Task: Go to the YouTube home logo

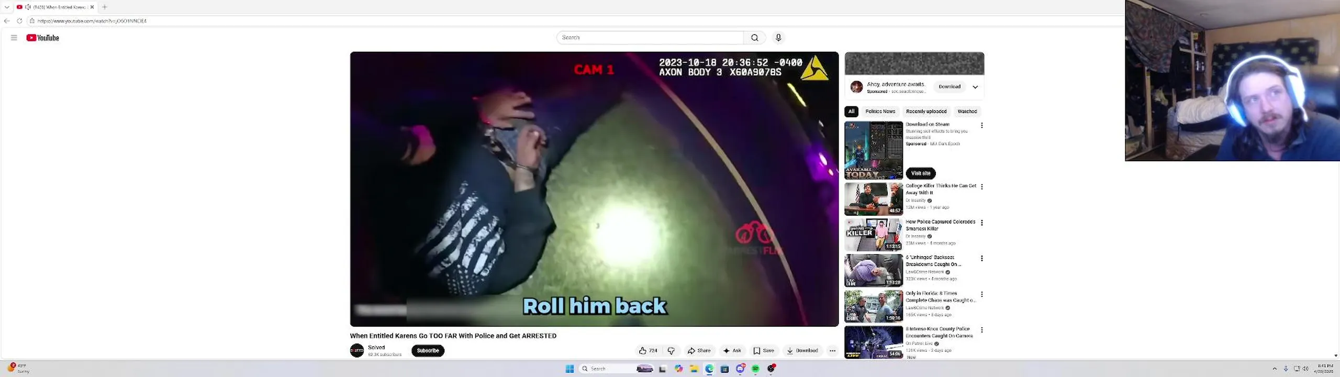Action: coord(43,38)
